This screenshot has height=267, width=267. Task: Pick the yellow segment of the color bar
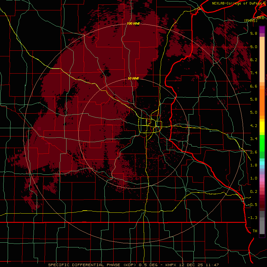pos(262,127)
